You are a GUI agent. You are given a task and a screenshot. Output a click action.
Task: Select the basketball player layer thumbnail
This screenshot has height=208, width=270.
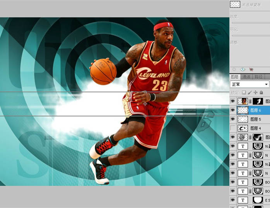click(x=243, y=101)
